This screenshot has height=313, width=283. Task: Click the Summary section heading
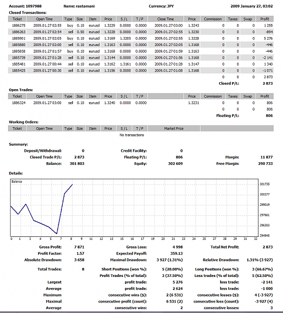pos(18,144)
